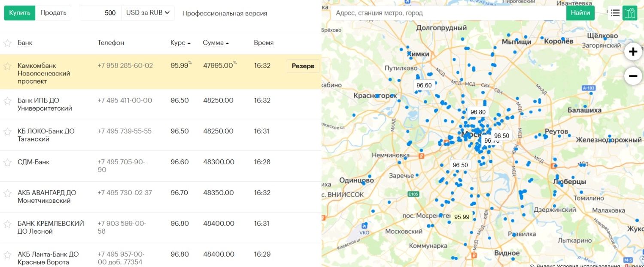The width and height of the screenshot is (644, 267).
Task: Star Камкомбанк Новоясеневский as favorite
Action: pyautogui.click(x=7, y=66)
